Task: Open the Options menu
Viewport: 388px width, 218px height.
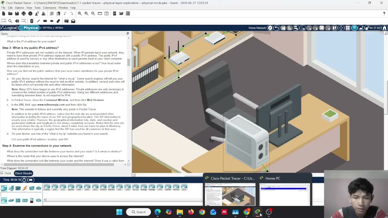Action: [x=19, y=8]
